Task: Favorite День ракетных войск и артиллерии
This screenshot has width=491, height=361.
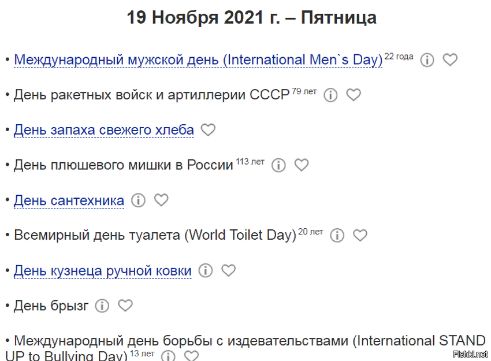Action: pos(354,95)
